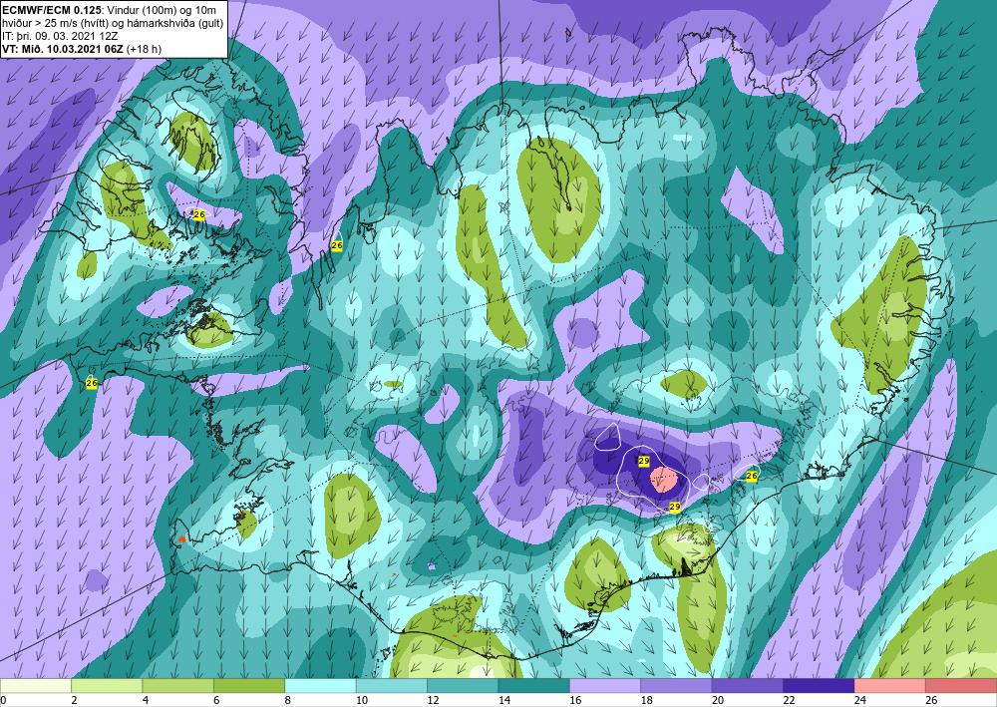Click the light green 2–4 m/s legend swatch

[107, 686]
